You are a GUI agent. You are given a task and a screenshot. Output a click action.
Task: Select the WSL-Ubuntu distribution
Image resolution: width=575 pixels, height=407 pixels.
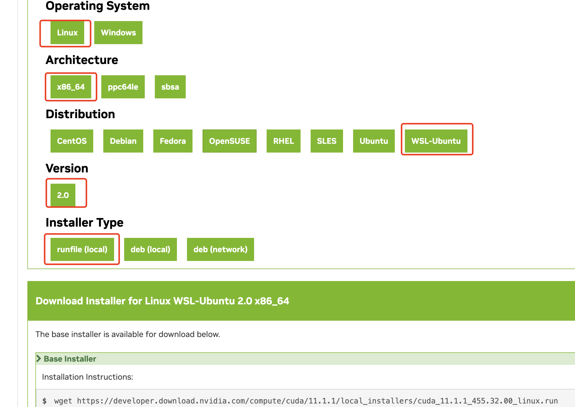coord(436,141)
